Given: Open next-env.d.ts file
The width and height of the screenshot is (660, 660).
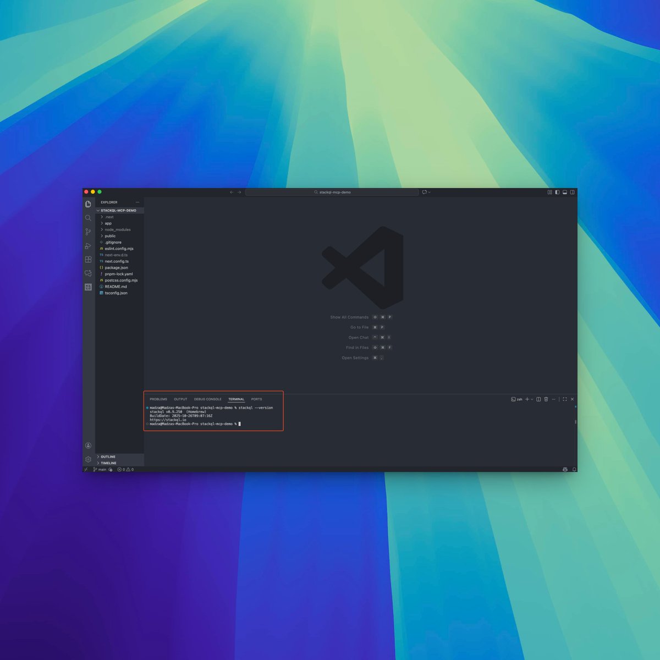Looking at the screenshot, I should pyautogui.click(x=119, y=255).
